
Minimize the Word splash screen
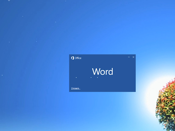(x=129, y=57)
